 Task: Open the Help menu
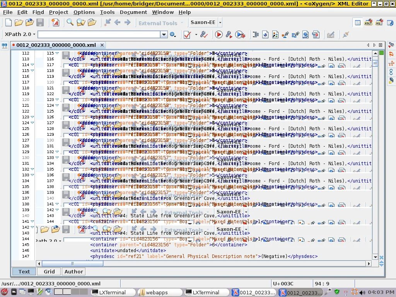[184, 12]
